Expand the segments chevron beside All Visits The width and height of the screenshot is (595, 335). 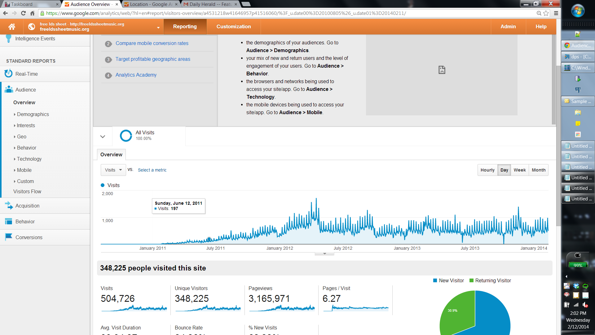[x=103, y=136]
